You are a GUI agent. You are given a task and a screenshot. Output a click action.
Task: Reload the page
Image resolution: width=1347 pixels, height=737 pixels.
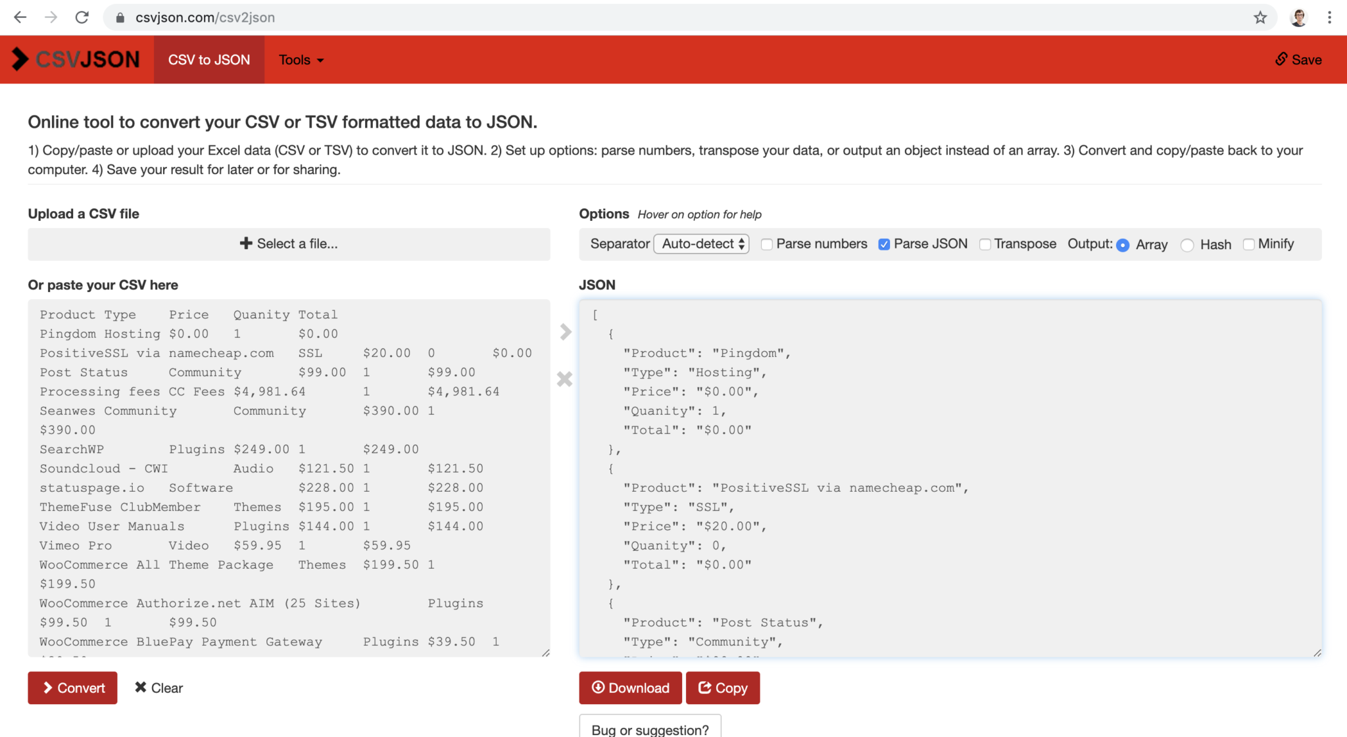tap(82, 17)
